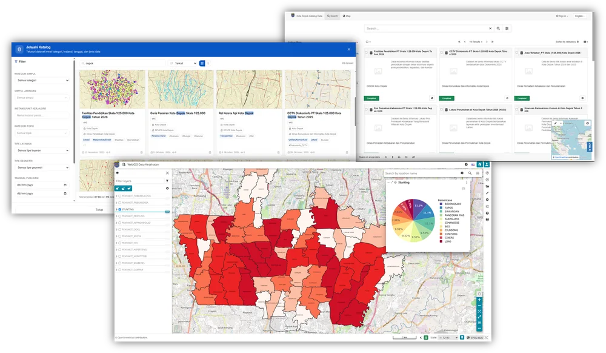Close the WebGIS layers panel with X
Screen dimensions: 606x353
167,173
